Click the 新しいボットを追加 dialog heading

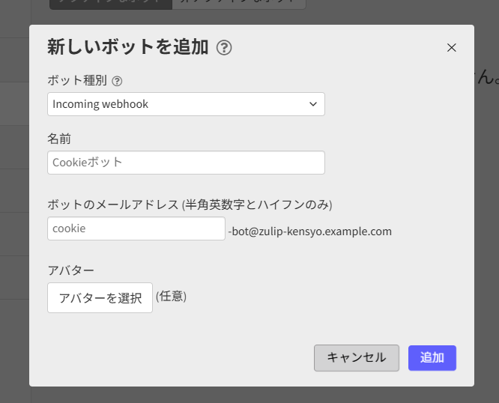[x=127, y=47]
